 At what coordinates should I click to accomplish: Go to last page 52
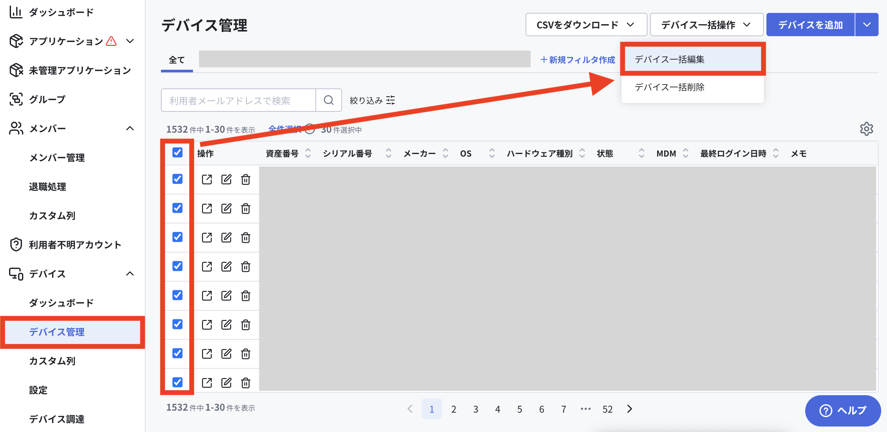[x=607, y=409]
